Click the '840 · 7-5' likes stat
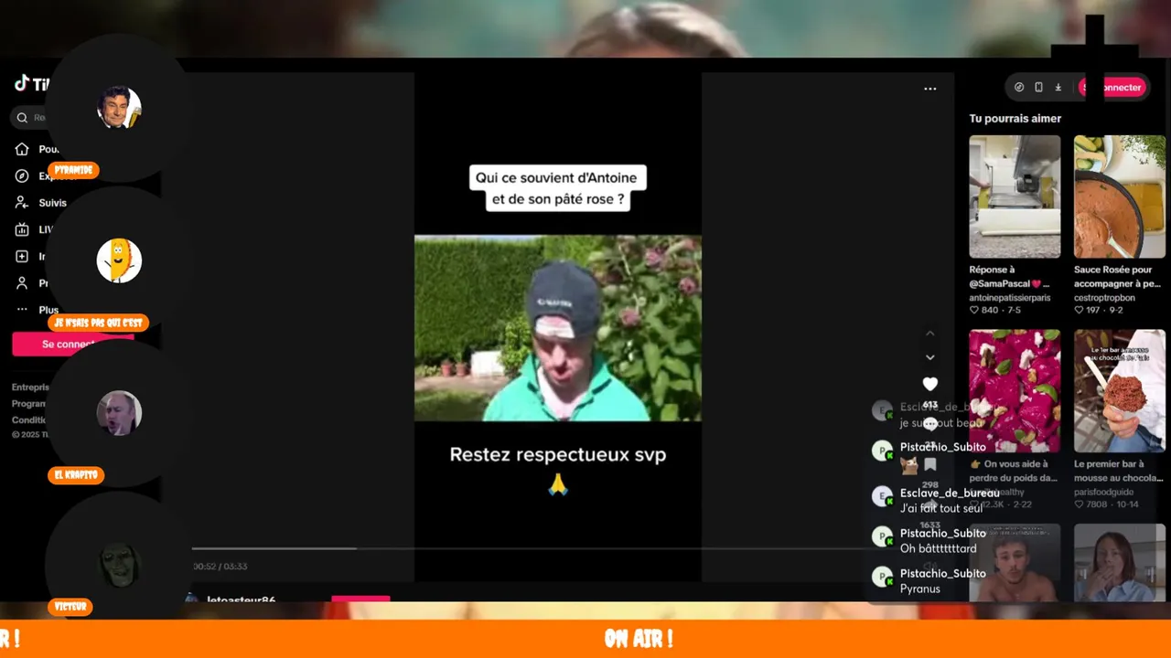The image size is (1171, 658). [995, 310]
